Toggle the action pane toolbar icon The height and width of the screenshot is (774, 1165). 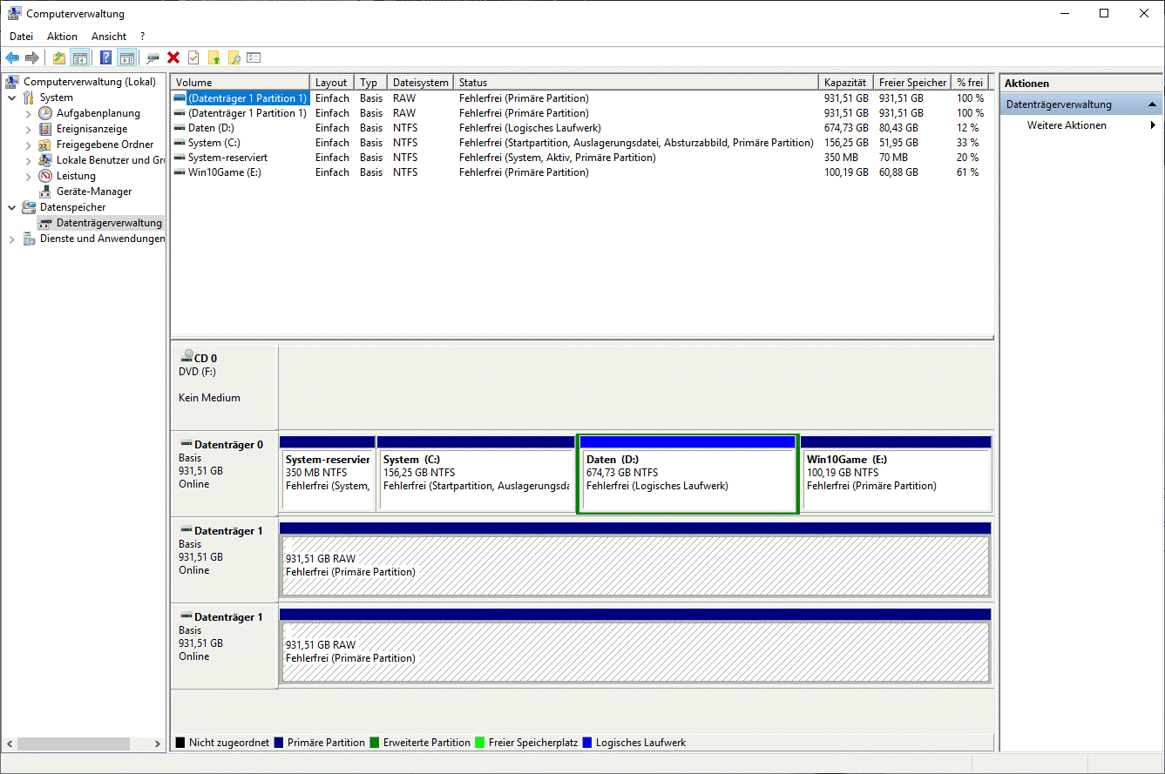(126, 58)
